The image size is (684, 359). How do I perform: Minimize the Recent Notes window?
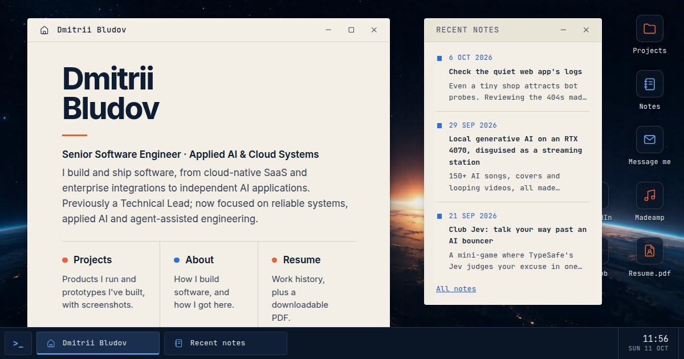click(x=563, y=30)
